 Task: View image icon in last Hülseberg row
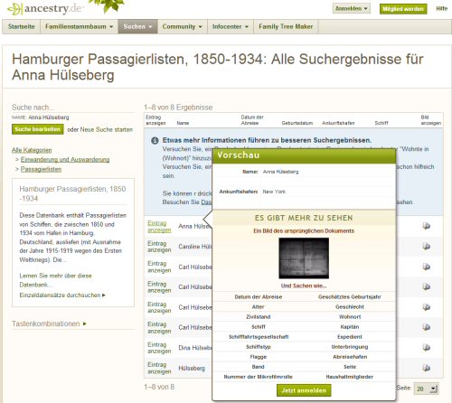point(426,368)
